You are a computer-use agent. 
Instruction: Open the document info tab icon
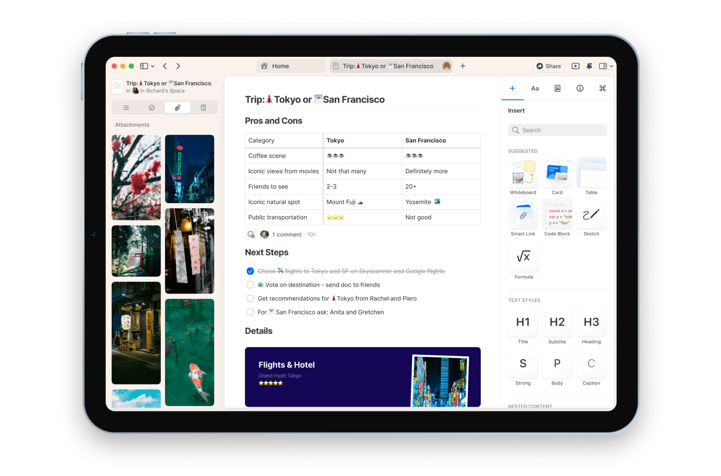tap(580, 88)
